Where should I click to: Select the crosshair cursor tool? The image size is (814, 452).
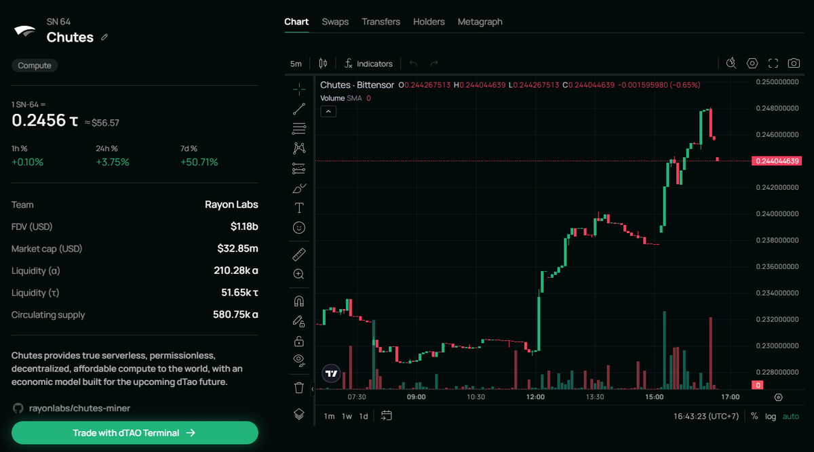[x=298, y=89]
